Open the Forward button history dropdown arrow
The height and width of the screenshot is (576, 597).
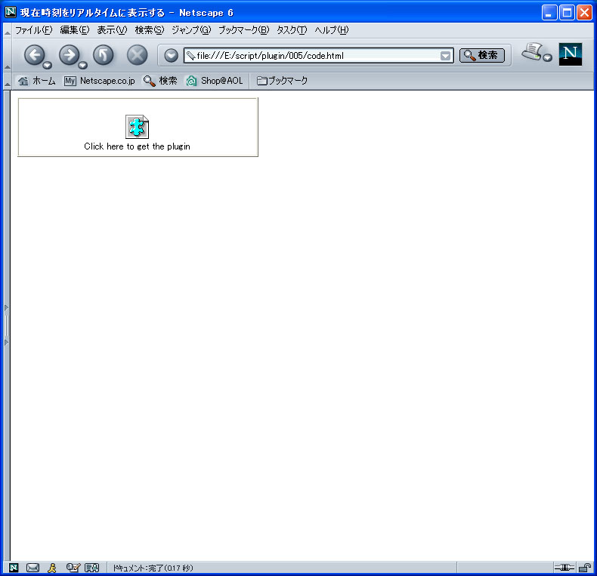[x=82, y=66]
